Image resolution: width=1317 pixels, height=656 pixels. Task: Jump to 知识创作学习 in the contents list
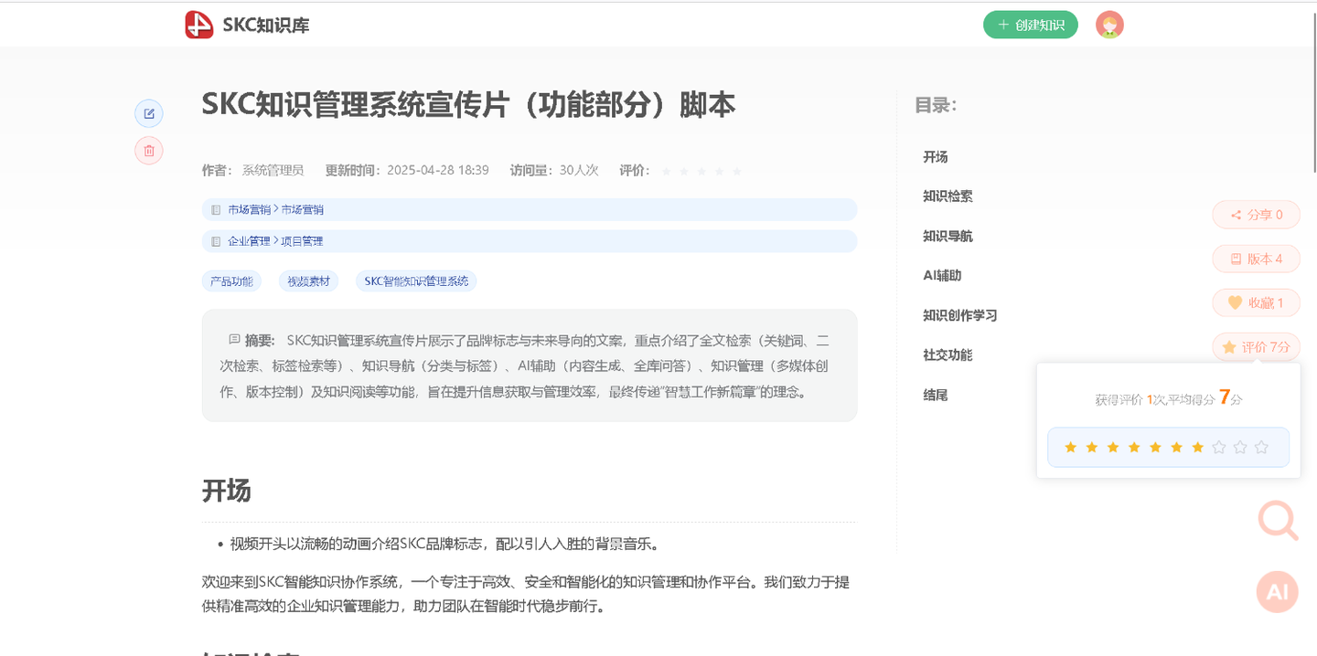[959, 315]
